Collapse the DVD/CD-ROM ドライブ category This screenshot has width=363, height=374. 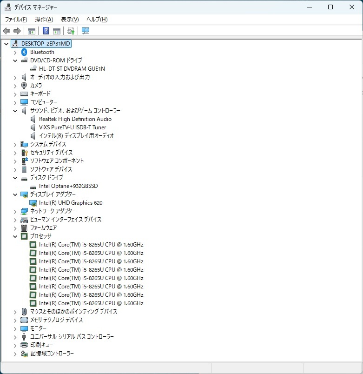pos(15,60)
